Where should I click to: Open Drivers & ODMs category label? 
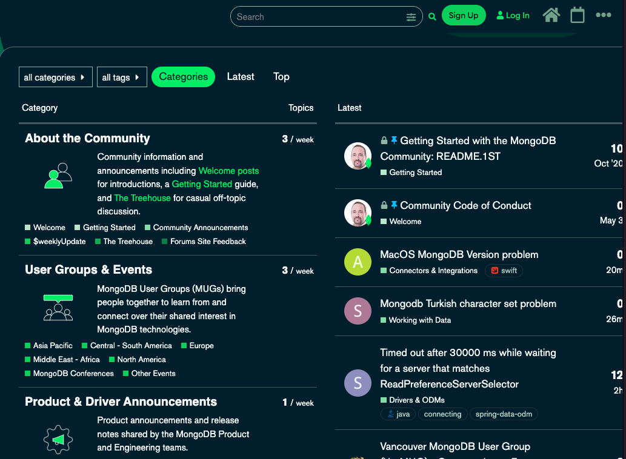pyautogui.click(x=413, y=400)
